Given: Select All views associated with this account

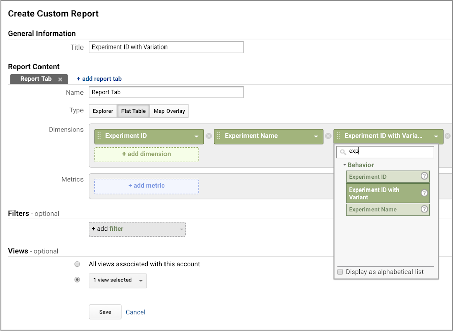Looking at the screenshot, I should point(77,264).
